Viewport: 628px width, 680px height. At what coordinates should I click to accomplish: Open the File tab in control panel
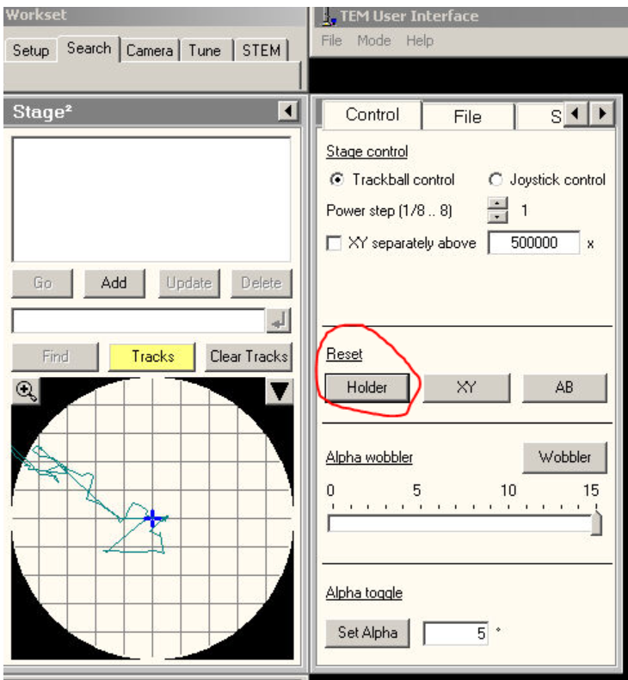point(467,116)
